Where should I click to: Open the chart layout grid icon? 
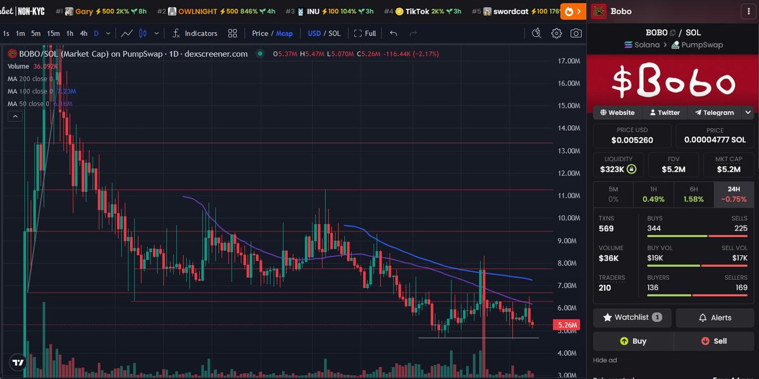point(233,33)
